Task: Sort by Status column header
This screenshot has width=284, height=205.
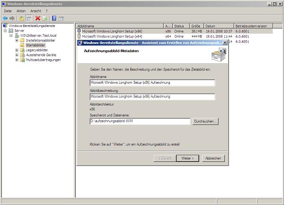Action: click(x=181, y=26)
